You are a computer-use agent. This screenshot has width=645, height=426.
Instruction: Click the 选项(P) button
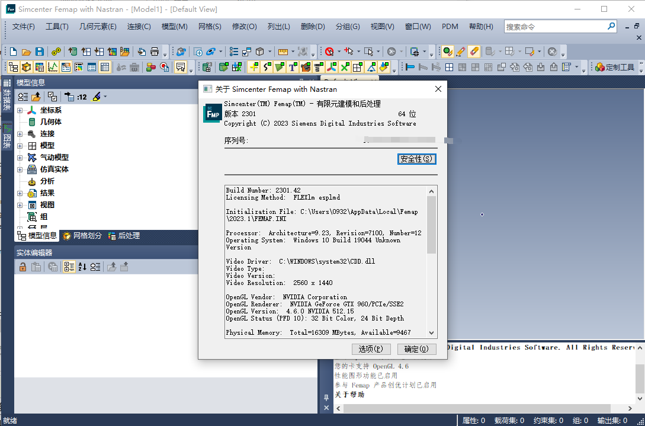pyautogui.click(x=371, y=349)
